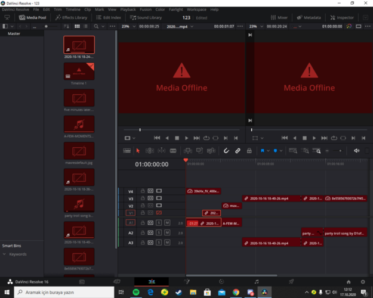
Task: Click the timeline volume speaker icon
Action: pyautogui.click(x=356, y=151)
